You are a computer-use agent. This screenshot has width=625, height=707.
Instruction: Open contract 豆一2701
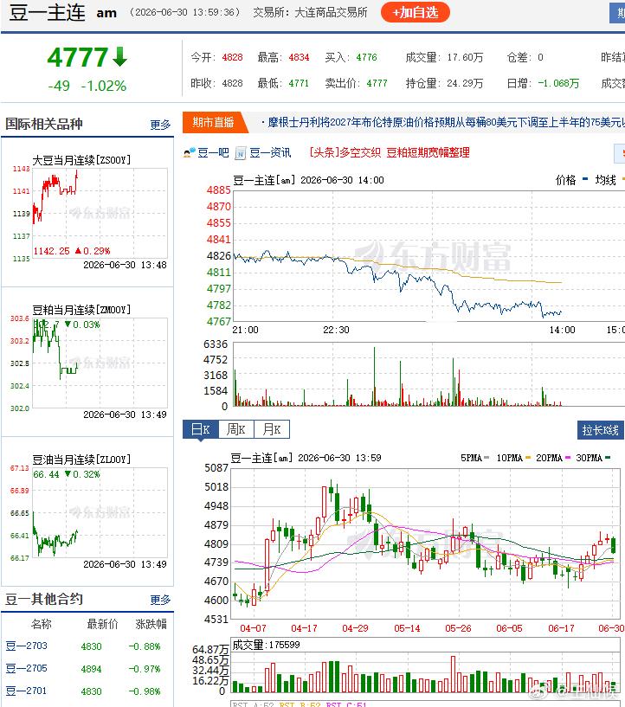pyautogui.click(x=26, y=691)
